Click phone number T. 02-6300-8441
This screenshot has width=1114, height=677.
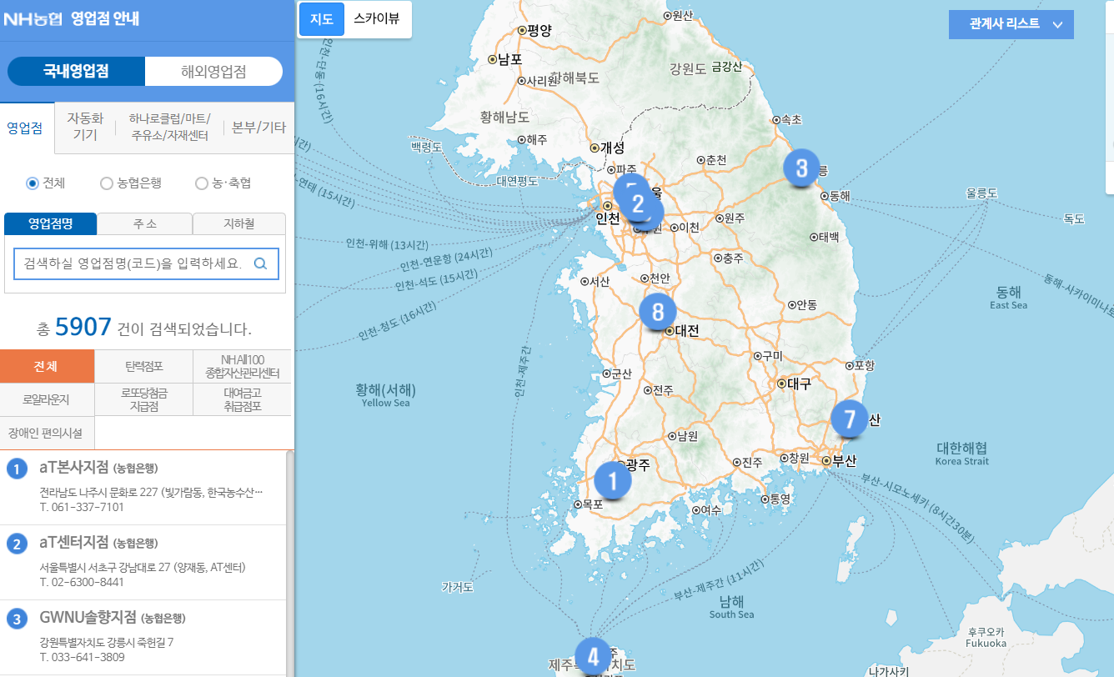click(82, 582)
